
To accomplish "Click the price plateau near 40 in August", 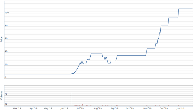I will [97, 53].
